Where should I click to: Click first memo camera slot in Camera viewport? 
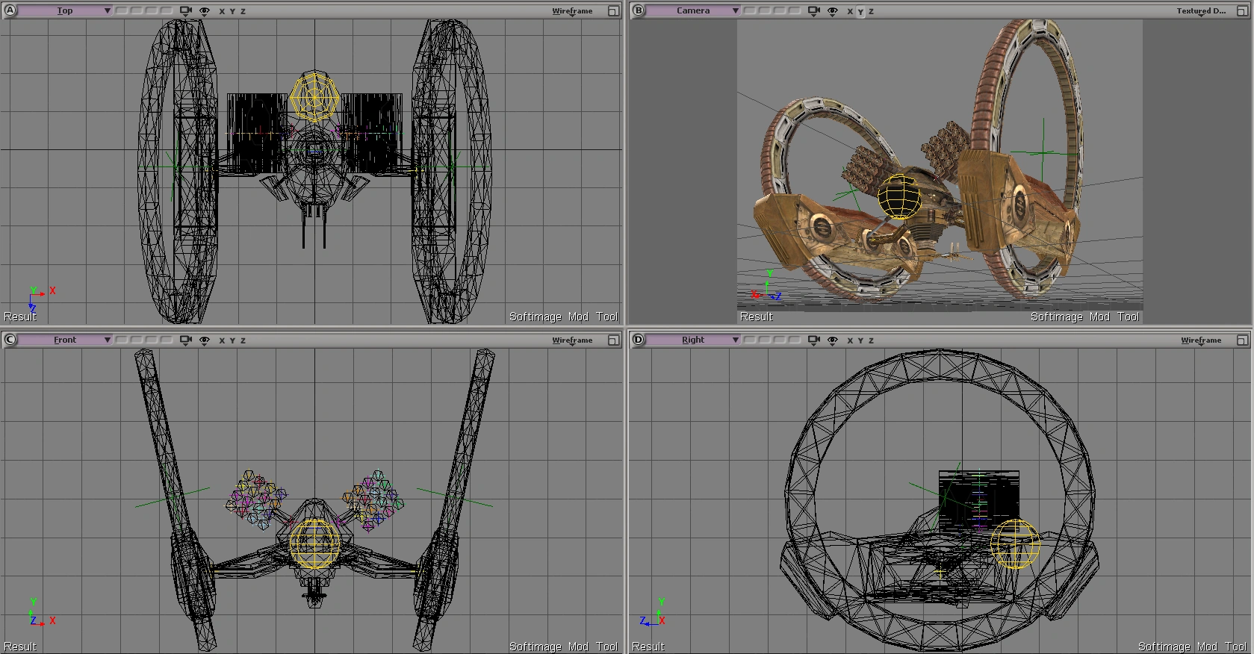click(749, 11)
